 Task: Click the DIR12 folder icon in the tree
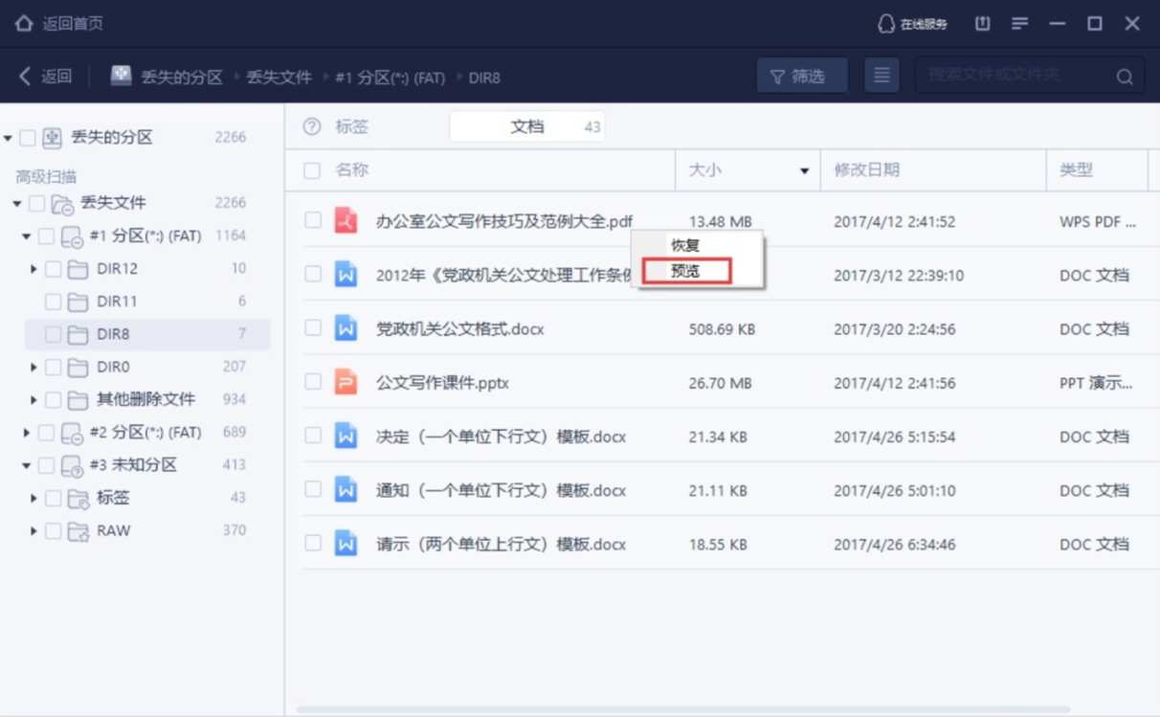(78, 269)
